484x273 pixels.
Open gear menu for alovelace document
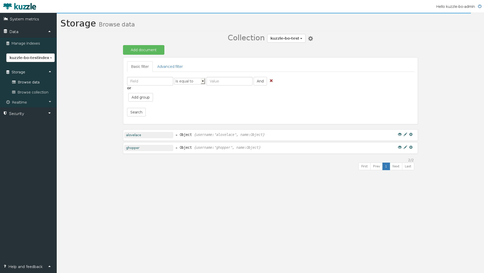411,134
